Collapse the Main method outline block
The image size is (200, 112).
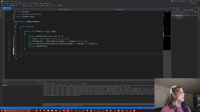point(15,31)
